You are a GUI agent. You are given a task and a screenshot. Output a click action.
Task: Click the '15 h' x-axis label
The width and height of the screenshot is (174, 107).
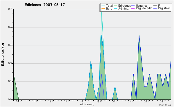tap(35, 101)
